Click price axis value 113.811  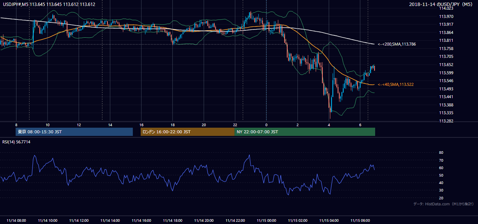pyautogui.click(x=447, y=40)
